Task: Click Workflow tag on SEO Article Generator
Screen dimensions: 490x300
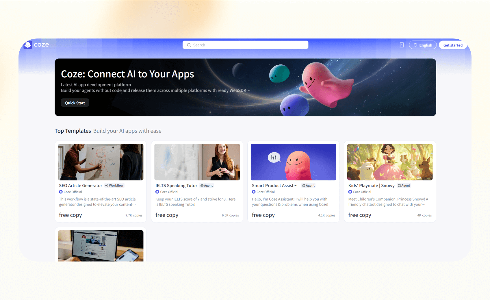Action: click(114, 186)
